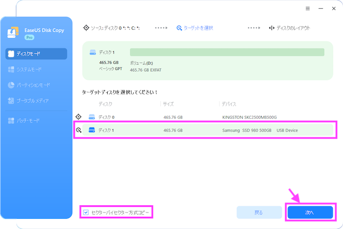Click the システムモード windows icon
343x229 pixels.
coord(11,69)
